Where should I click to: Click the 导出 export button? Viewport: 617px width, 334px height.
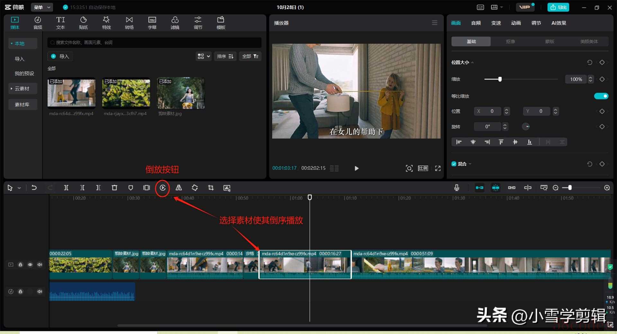pyautogui.click(x=558, y=7)
